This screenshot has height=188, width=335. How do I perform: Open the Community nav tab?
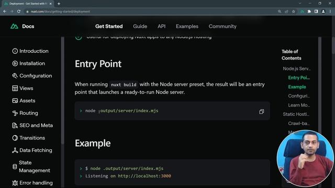222,26
